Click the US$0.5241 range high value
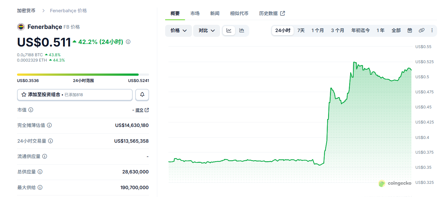 [138, 81]
